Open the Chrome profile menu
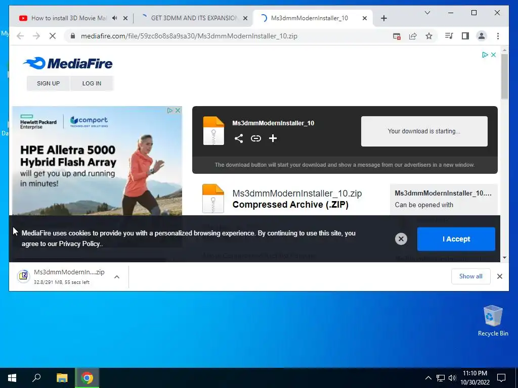 [x=482, y=36]
